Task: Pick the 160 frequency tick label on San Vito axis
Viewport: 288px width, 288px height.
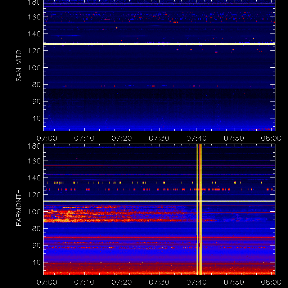Action: [x=34, y=17]
